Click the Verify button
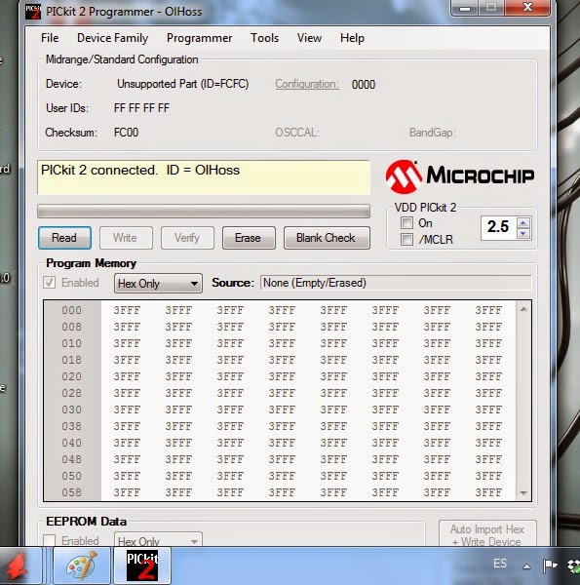580x585 pixels. point(187,238)
